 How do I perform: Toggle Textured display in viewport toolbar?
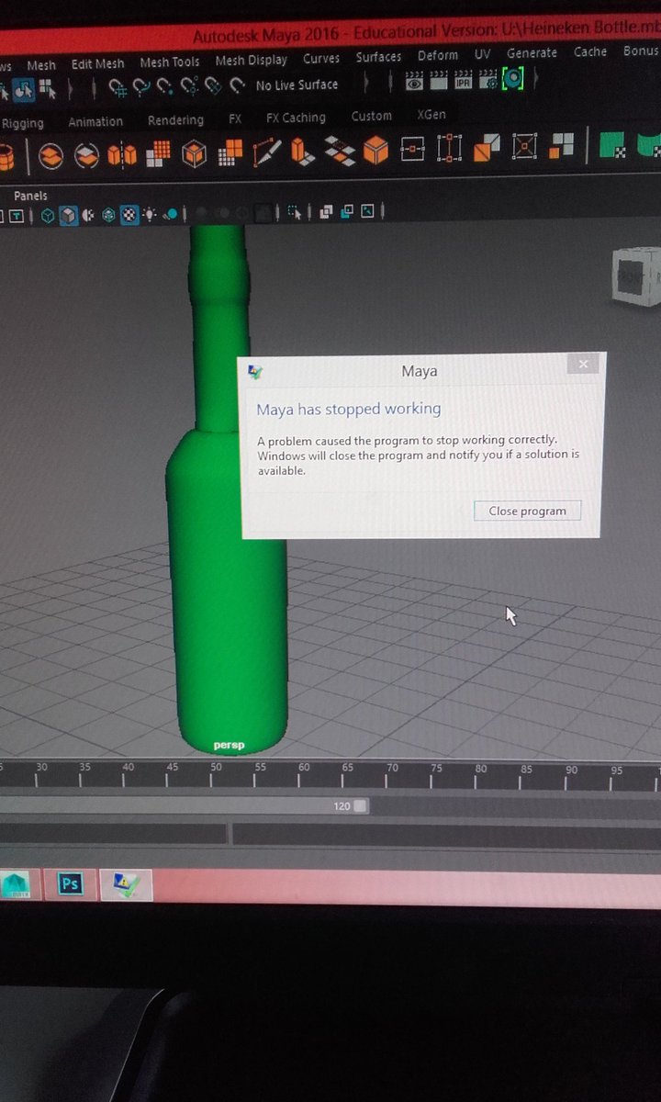pyautogui.click(x=129, y=215)
